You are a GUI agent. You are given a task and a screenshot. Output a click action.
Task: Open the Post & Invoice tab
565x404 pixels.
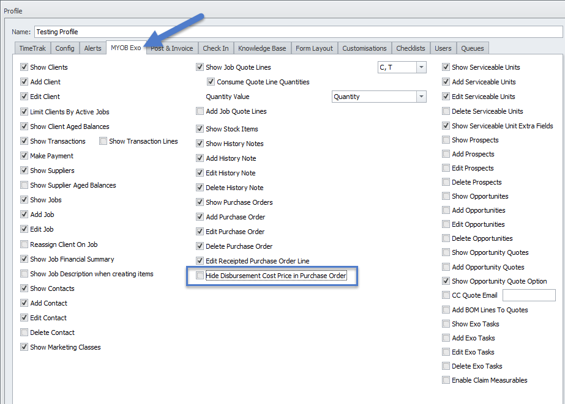coord(172,48)
